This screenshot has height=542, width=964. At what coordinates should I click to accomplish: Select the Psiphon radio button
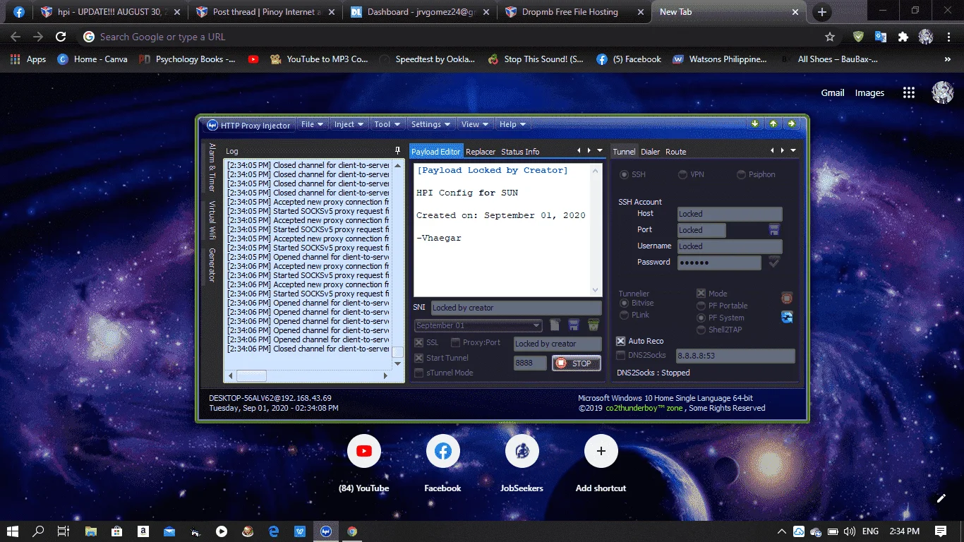click(742, 174)
